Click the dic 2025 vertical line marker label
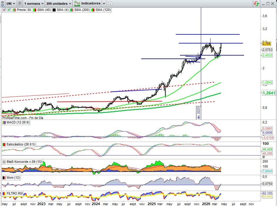This screenshot has width=277, height=206. pyautogui.click(x=198, y=113)
